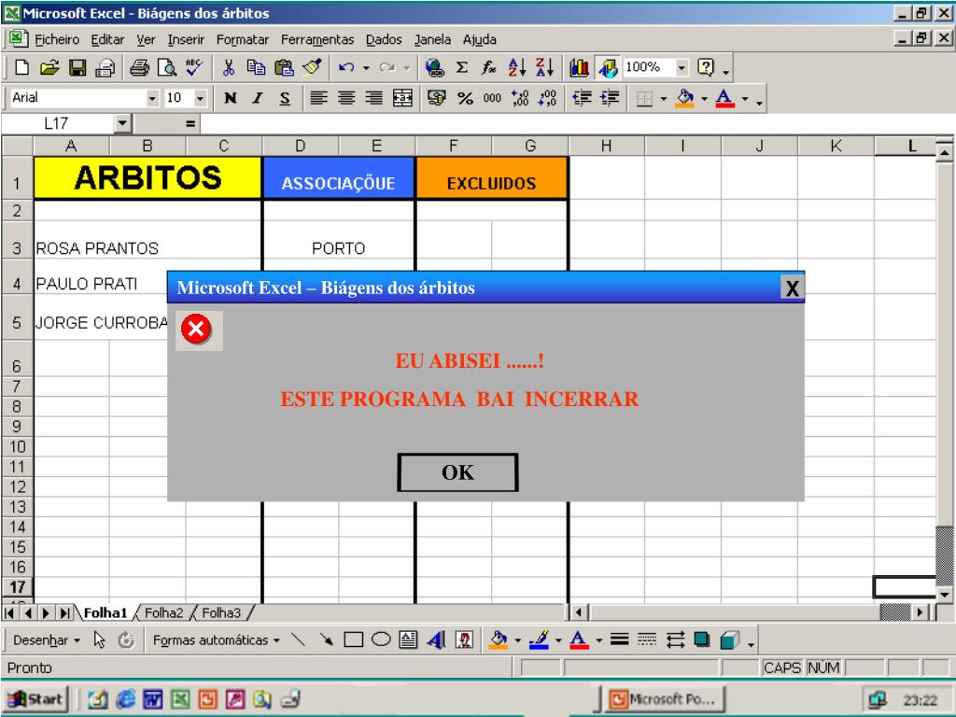This screenshot has width=956, height=717.
Task: Expand the Font Color dropdown arrow in formatting toolbar
Action: click(744, 98)
